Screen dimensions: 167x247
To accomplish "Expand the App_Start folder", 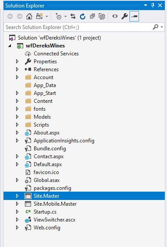I will click(x=17, y=93).
